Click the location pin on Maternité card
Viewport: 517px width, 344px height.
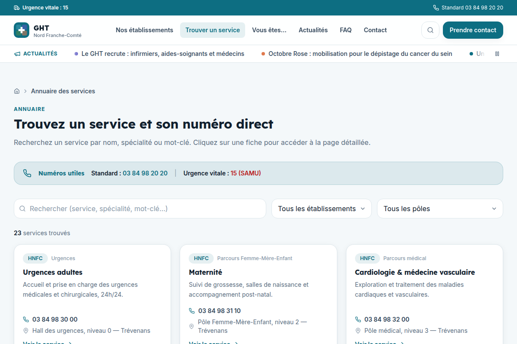192,326
